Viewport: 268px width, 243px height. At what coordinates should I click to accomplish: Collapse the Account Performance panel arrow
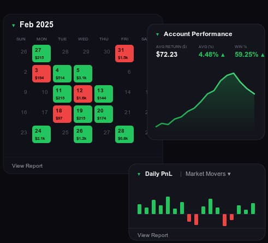pyautogui.click(x=158, y=34)
